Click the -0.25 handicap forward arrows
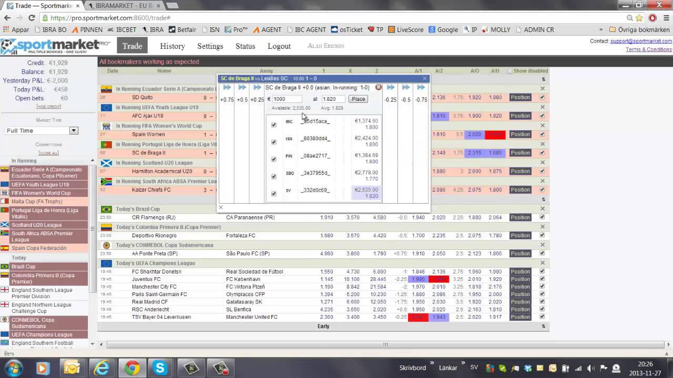The image size is (673, 378). point(390,88)
